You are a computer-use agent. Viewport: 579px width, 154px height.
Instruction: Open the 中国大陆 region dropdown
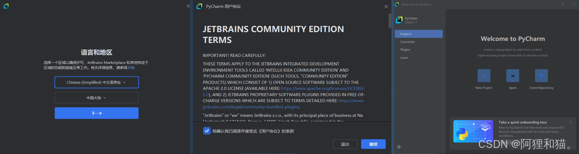point(97,98)
